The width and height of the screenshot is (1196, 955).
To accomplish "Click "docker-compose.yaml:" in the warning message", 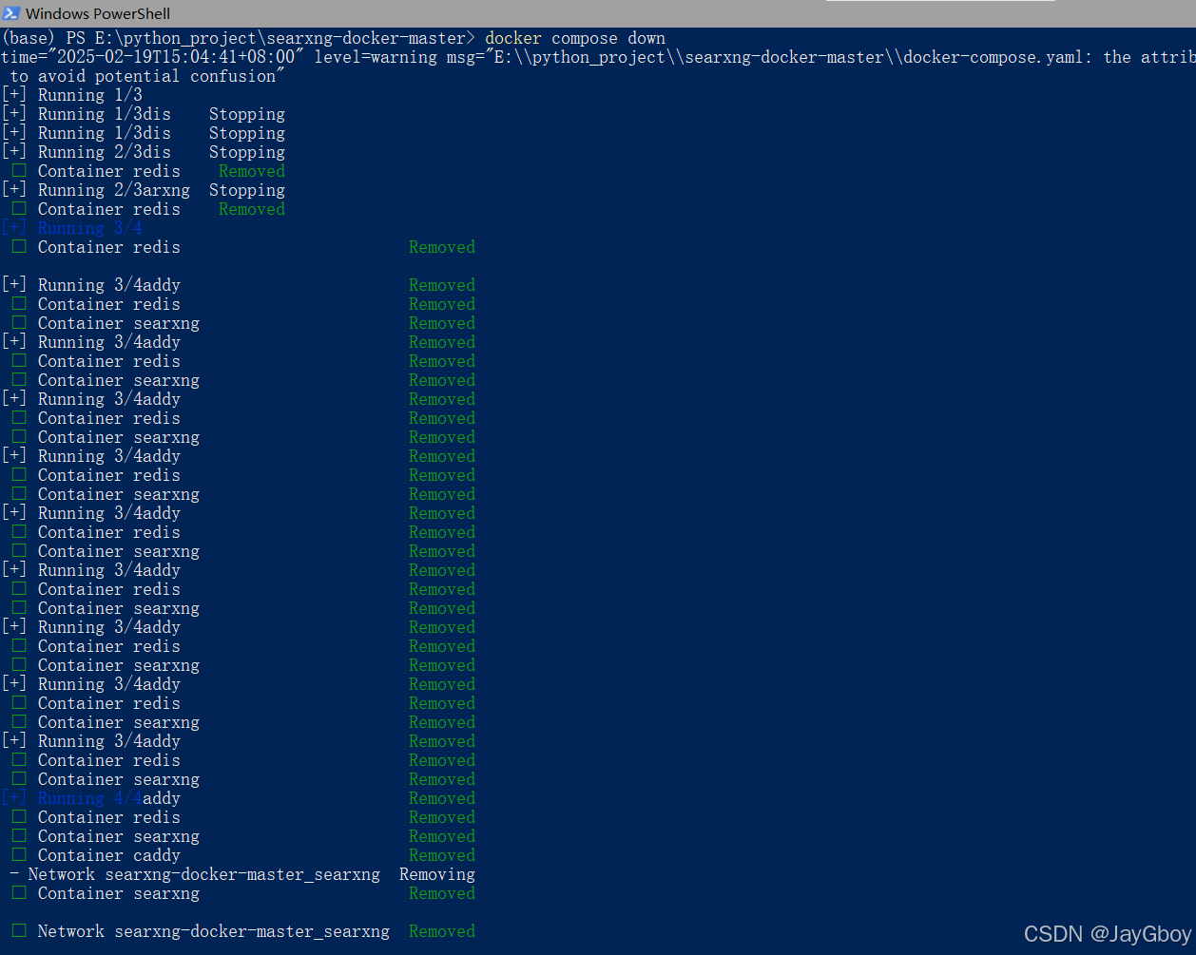I will point(998,57).
